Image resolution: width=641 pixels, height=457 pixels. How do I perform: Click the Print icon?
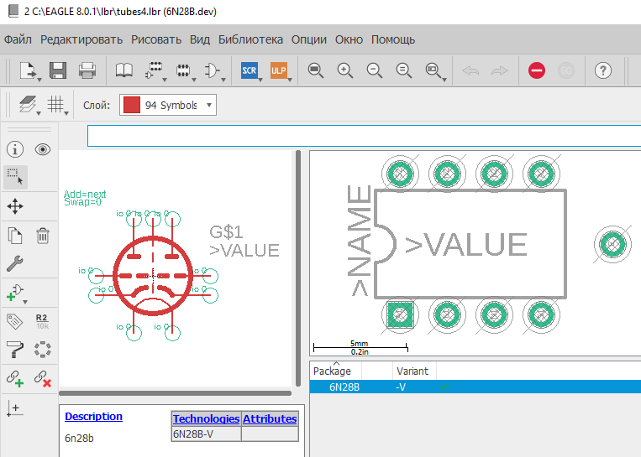pos(87,70)
